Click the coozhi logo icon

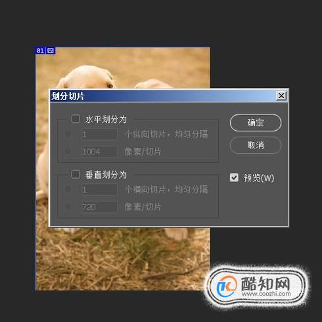click(226, 286)
